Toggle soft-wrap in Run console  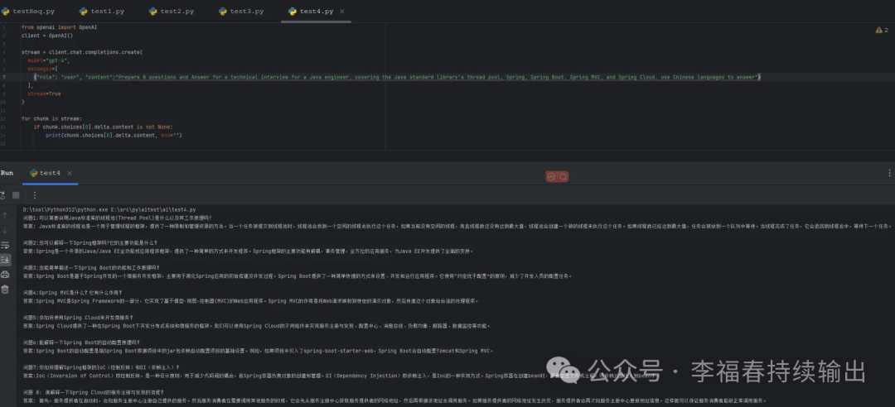[x=5, y=245]
